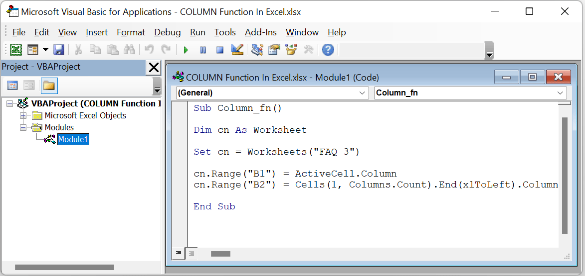Click the 'Dim cn As Worksheet' line
Image resolution: width=585 pixels, height=276 pixels.
pyautogui.click(x=250, y=130)
